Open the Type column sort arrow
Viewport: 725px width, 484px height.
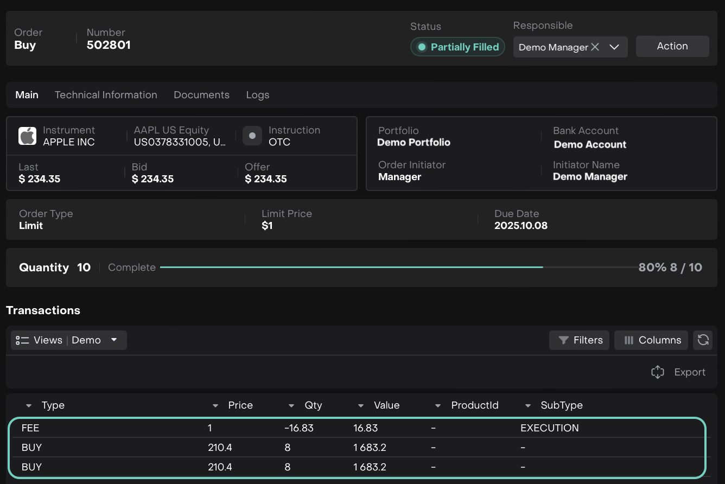click(x=29, y=406)
